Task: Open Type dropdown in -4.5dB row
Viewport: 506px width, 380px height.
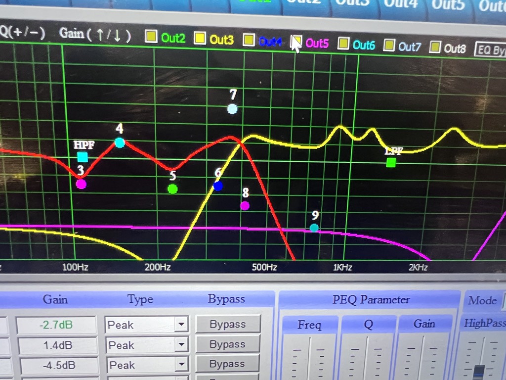Action: tap(182, 365)
